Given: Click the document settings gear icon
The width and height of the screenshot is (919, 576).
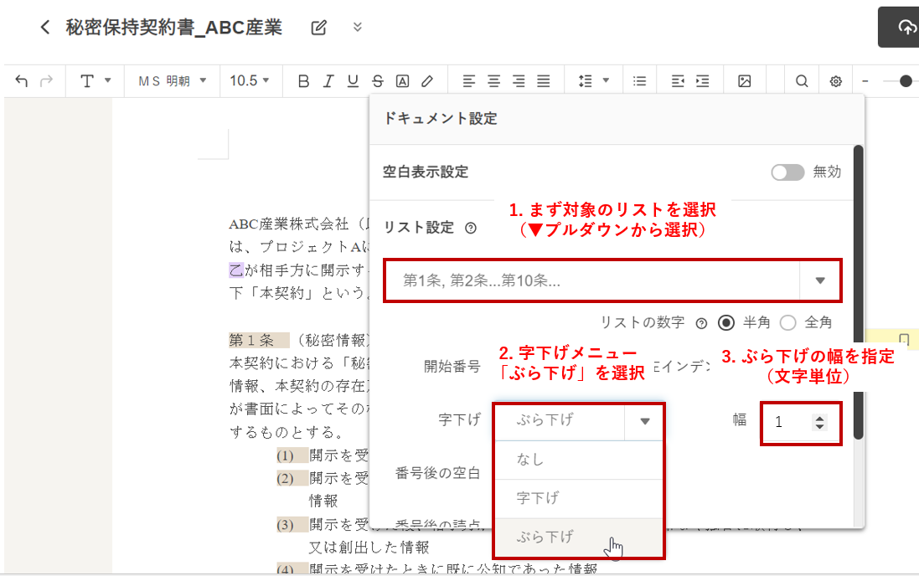Looking at the screenshot, I should pos(835,81).
